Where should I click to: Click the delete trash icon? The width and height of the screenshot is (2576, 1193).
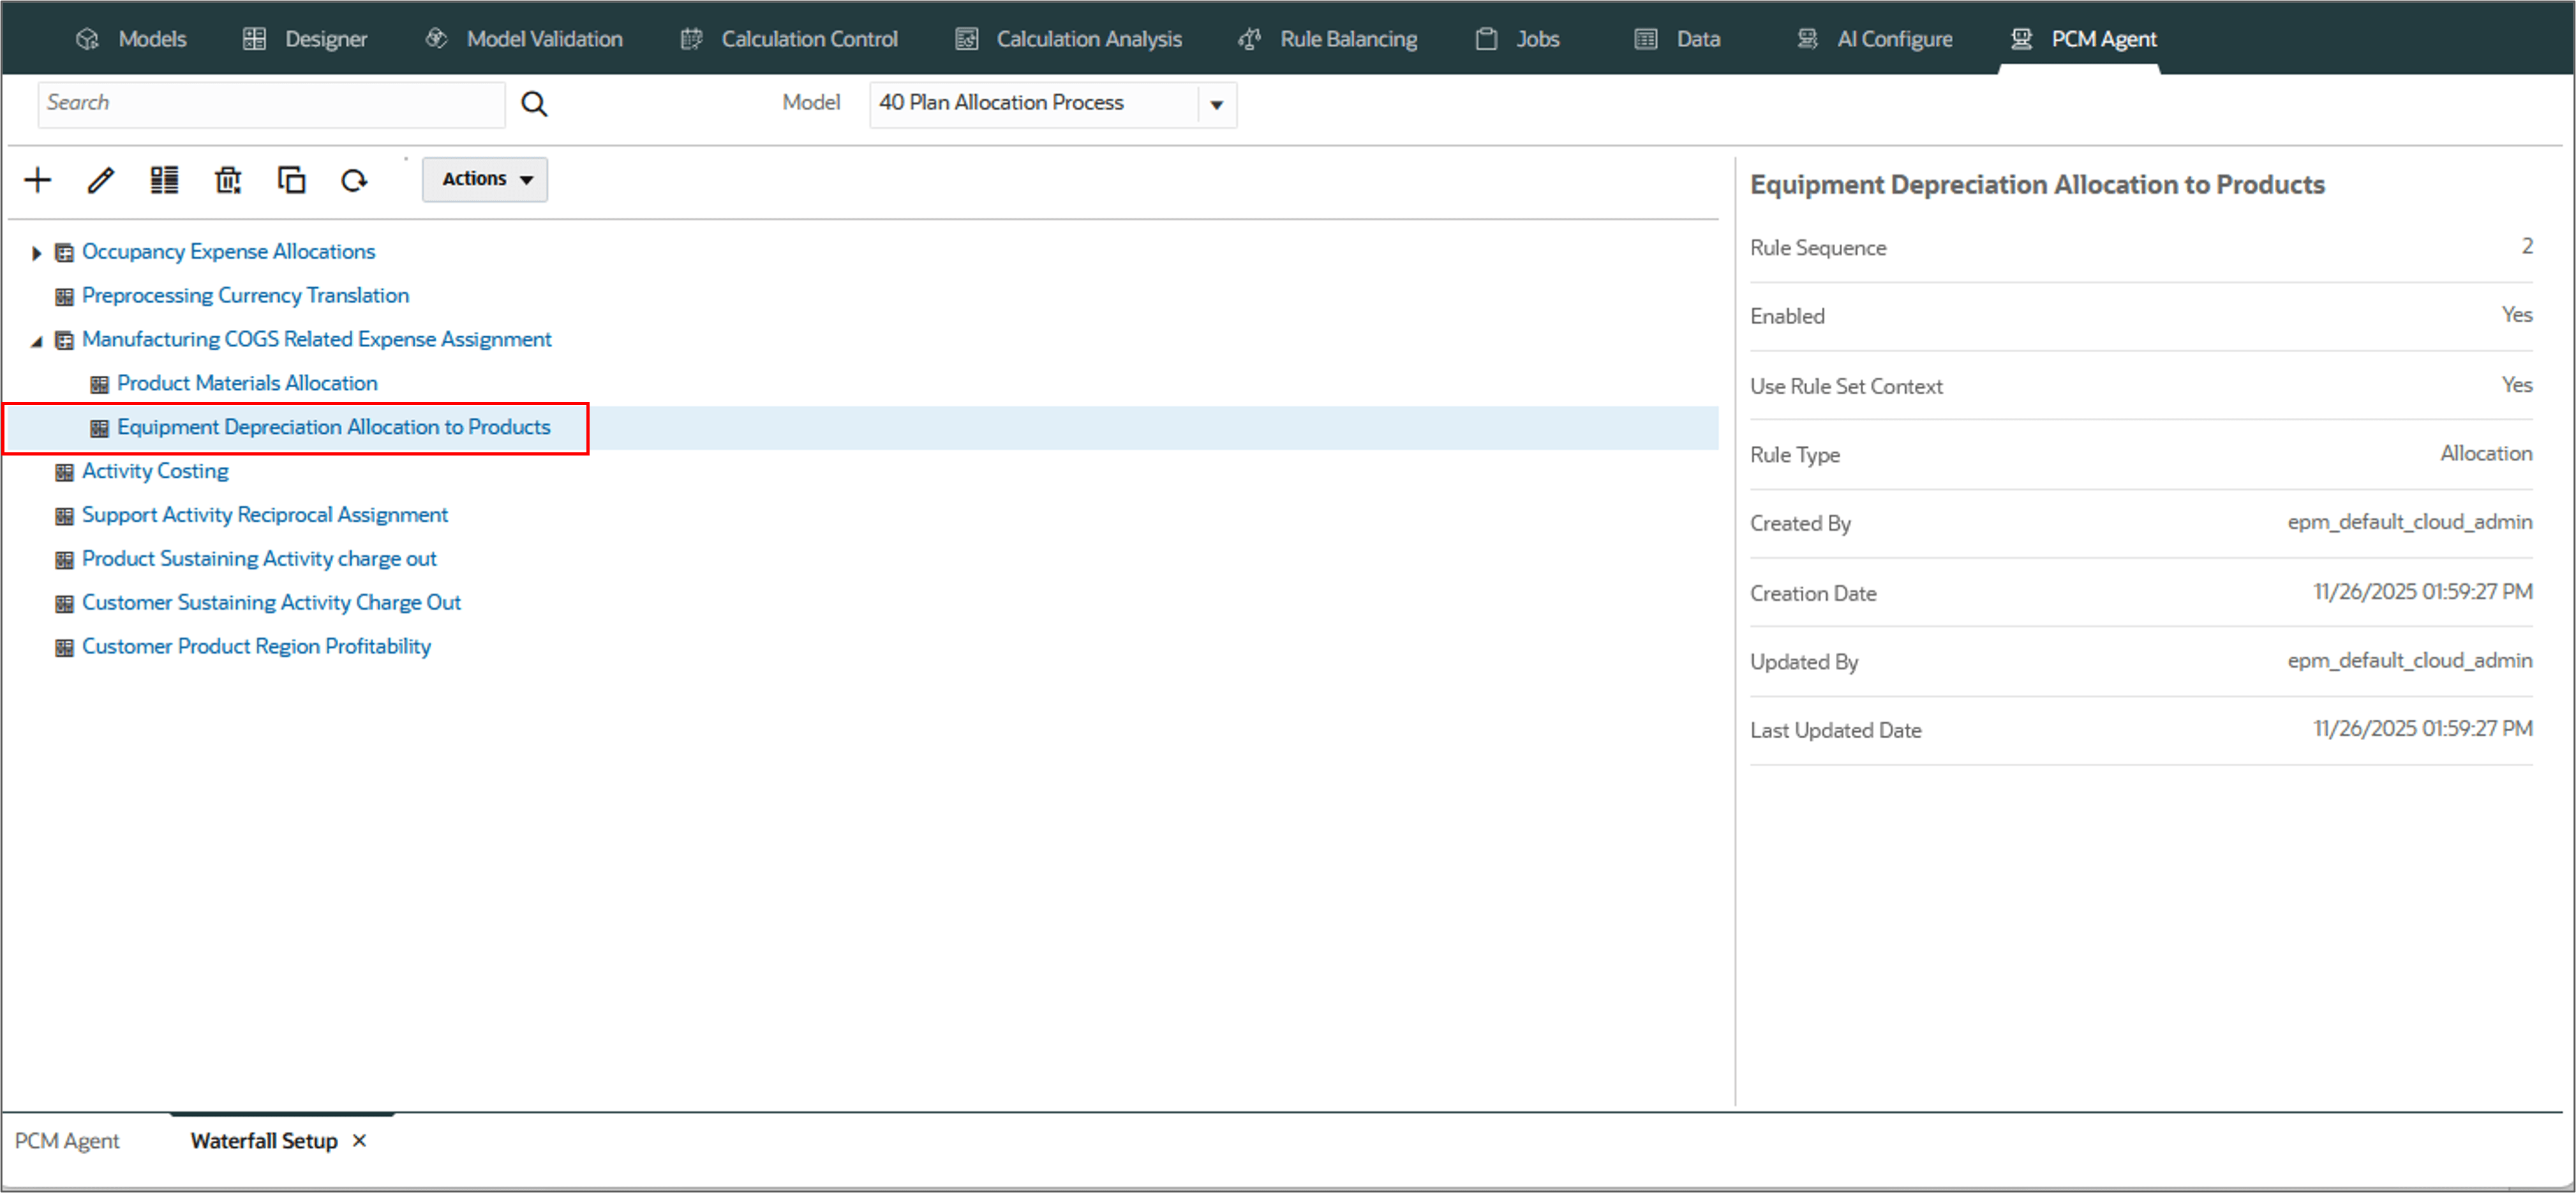(228, 180)
